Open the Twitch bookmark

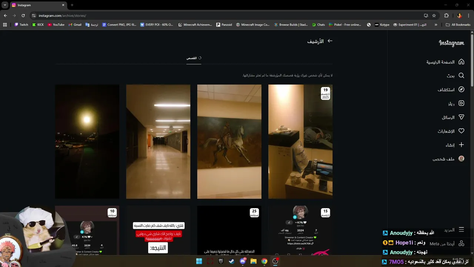(21, 25)
